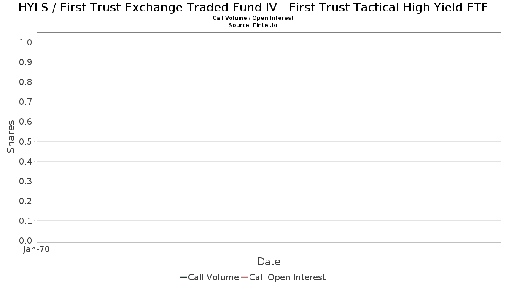Viewport: 506px width, 284px height.
Task: Click the 0.5 y-axis tick label
Action: pos(26,141)
